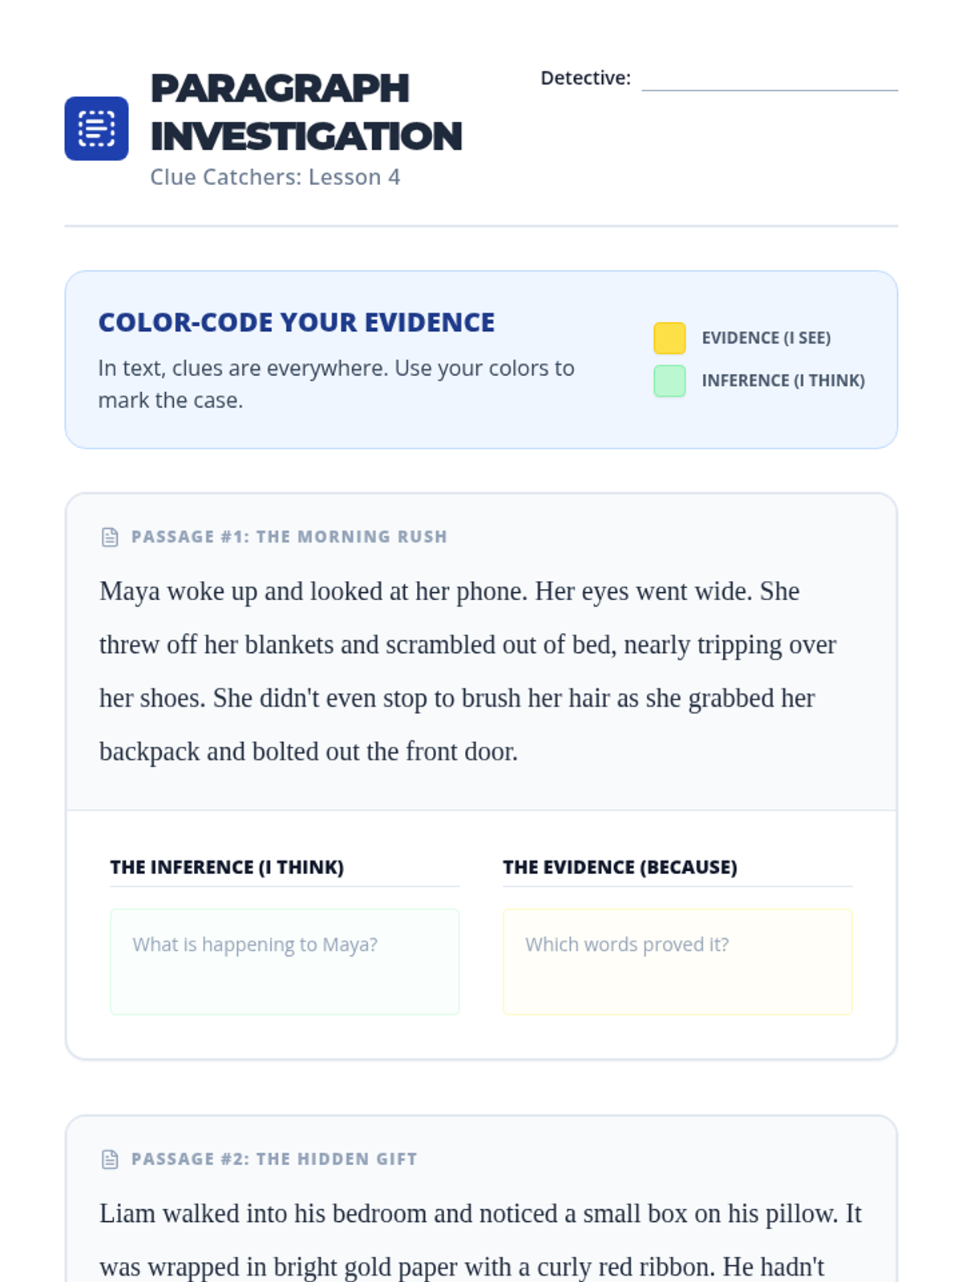Click the 'Clue Catchers: Lesson 4' subtitle
Viewport: 962px width, 1282px height.
pos(275,177)
